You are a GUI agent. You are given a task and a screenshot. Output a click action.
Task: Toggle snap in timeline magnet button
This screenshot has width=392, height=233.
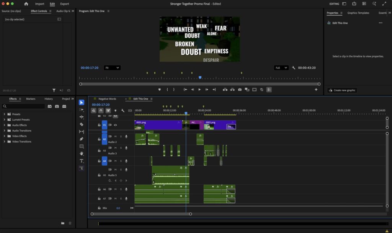pos(101,111)
